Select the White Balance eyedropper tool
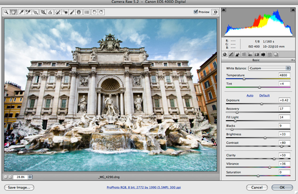The height and width of the screenshot is (194, 298). pos(21,12)
